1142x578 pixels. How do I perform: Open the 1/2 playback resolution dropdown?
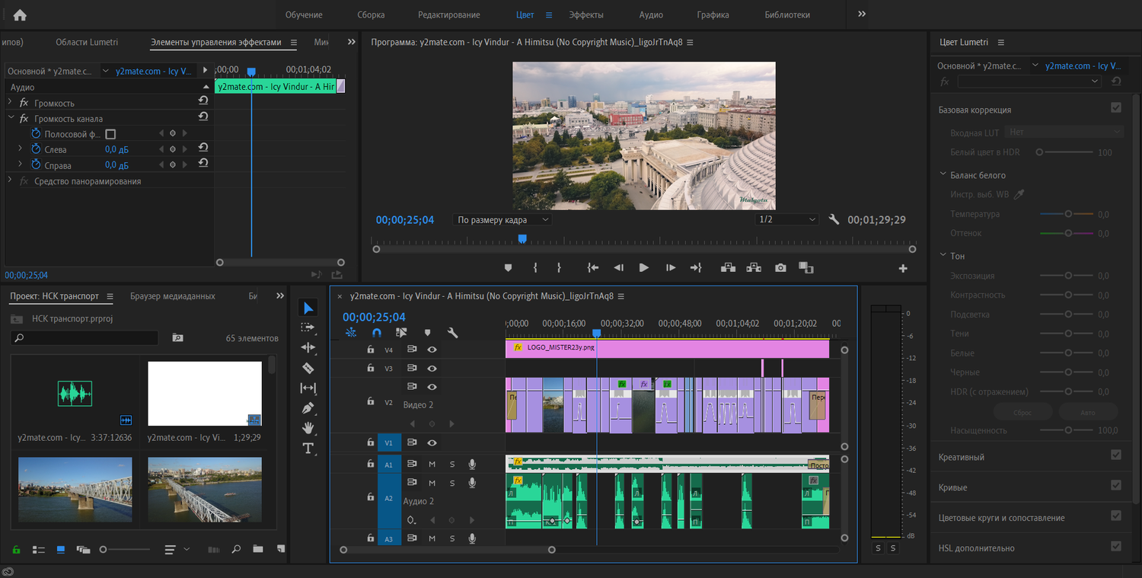pos(786,219)
